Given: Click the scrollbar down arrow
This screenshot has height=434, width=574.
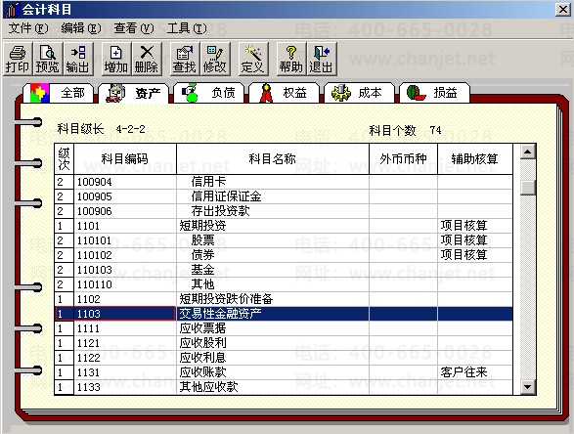Looking at the screenshot, I should 528,386.
